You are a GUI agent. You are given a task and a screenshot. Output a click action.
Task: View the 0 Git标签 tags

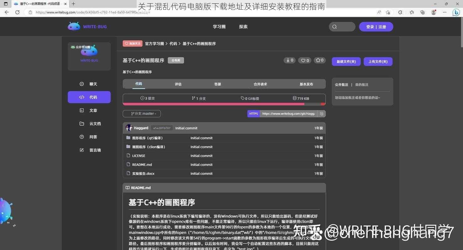250,98
